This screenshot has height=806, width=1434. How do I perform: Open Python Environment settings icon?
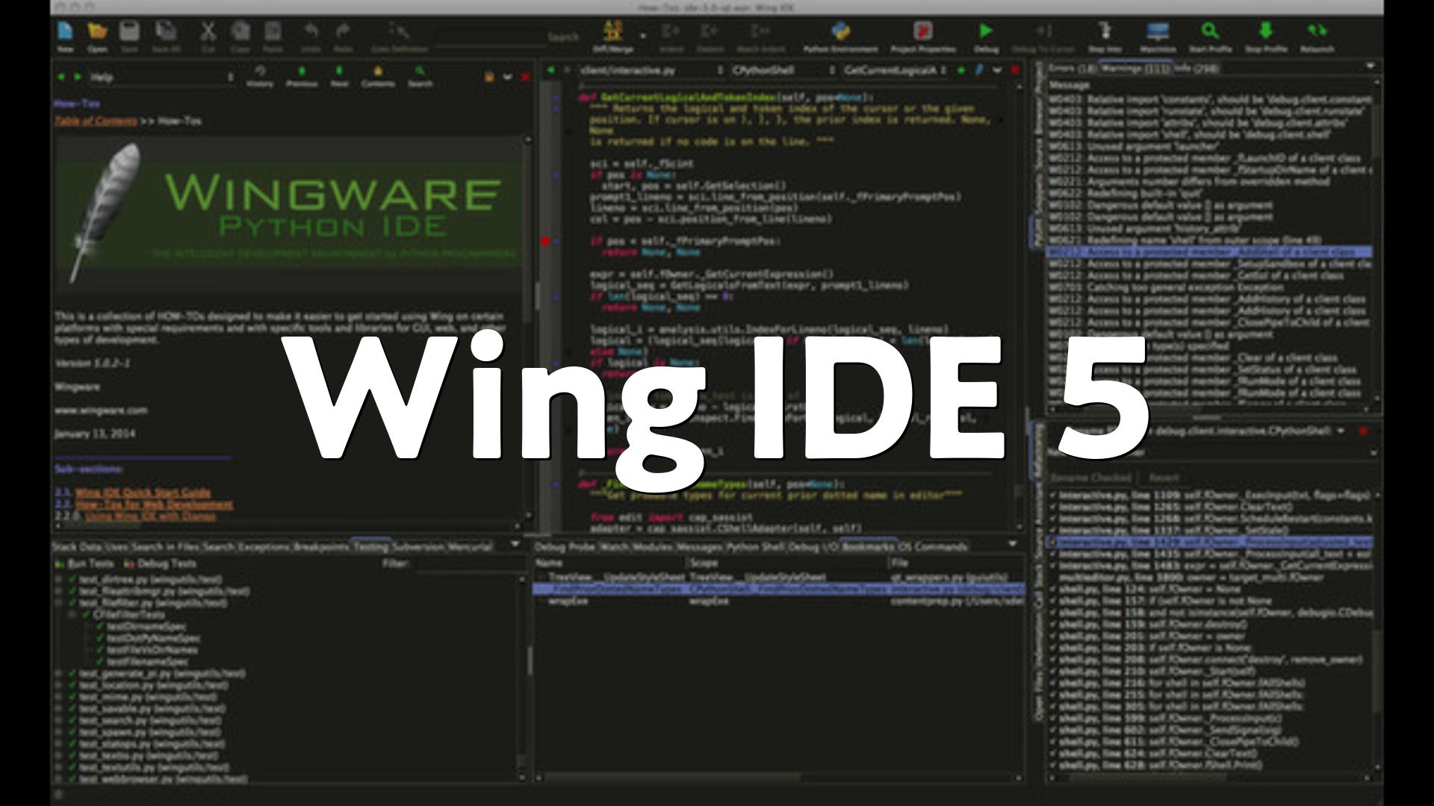(840, 32)
